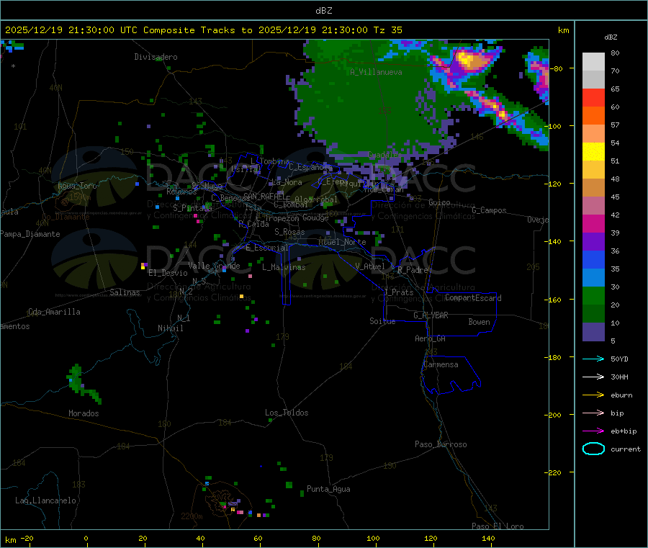The height and width of the screenshot is (548, 648).
Task: Click the green 20 dBZ legend swatch
Action: coord(593,295)
